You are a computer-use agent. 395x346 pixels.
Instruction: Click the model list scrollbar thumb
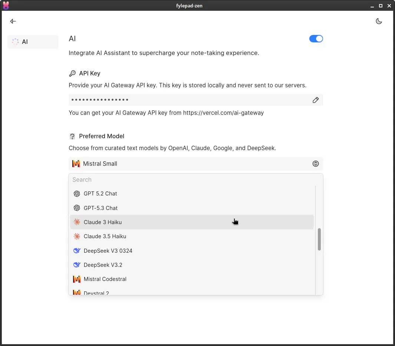click(319, 239)
